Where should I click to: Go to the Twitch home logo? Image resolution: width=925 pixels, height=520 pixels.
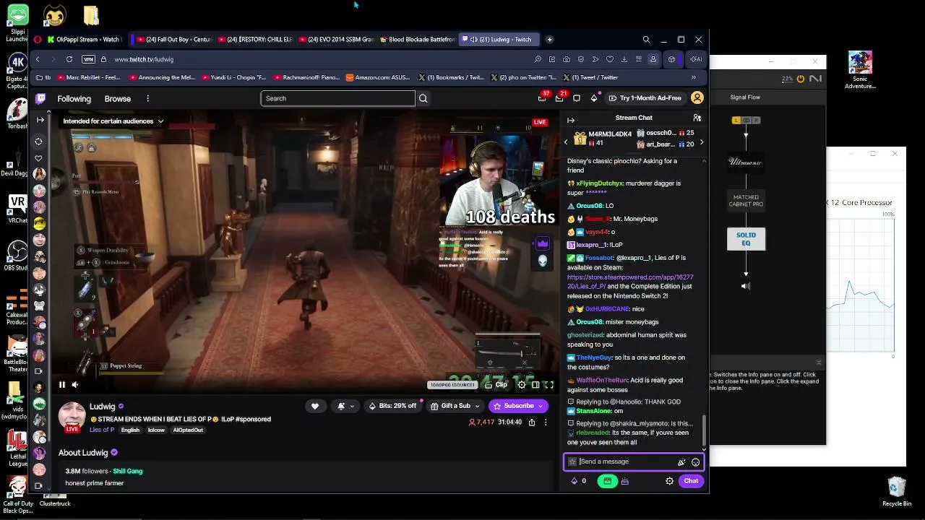40,98
